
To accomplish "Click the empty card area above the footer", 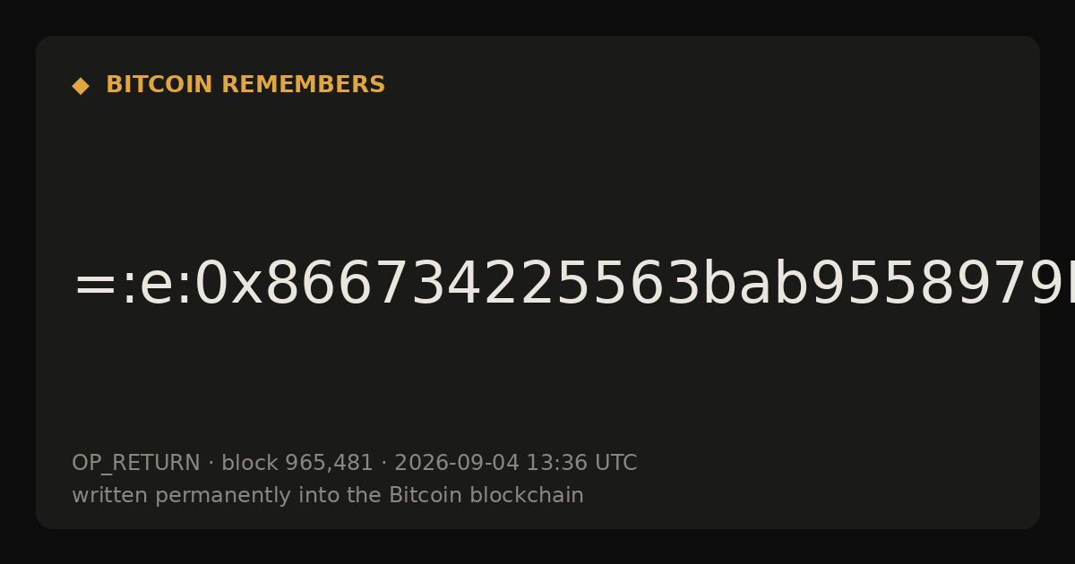I will [537, 385].
